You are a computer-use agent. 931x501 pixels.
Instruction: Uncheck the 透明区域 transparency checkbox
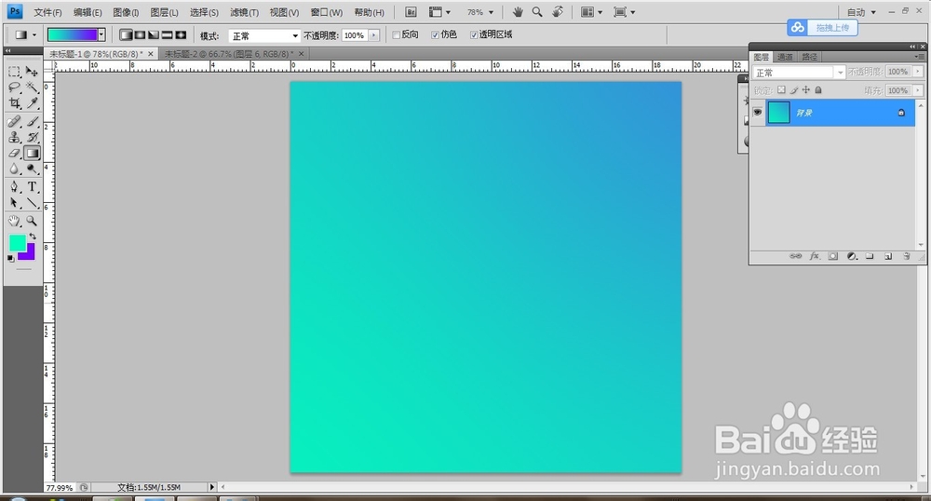(x=474, y=35)
